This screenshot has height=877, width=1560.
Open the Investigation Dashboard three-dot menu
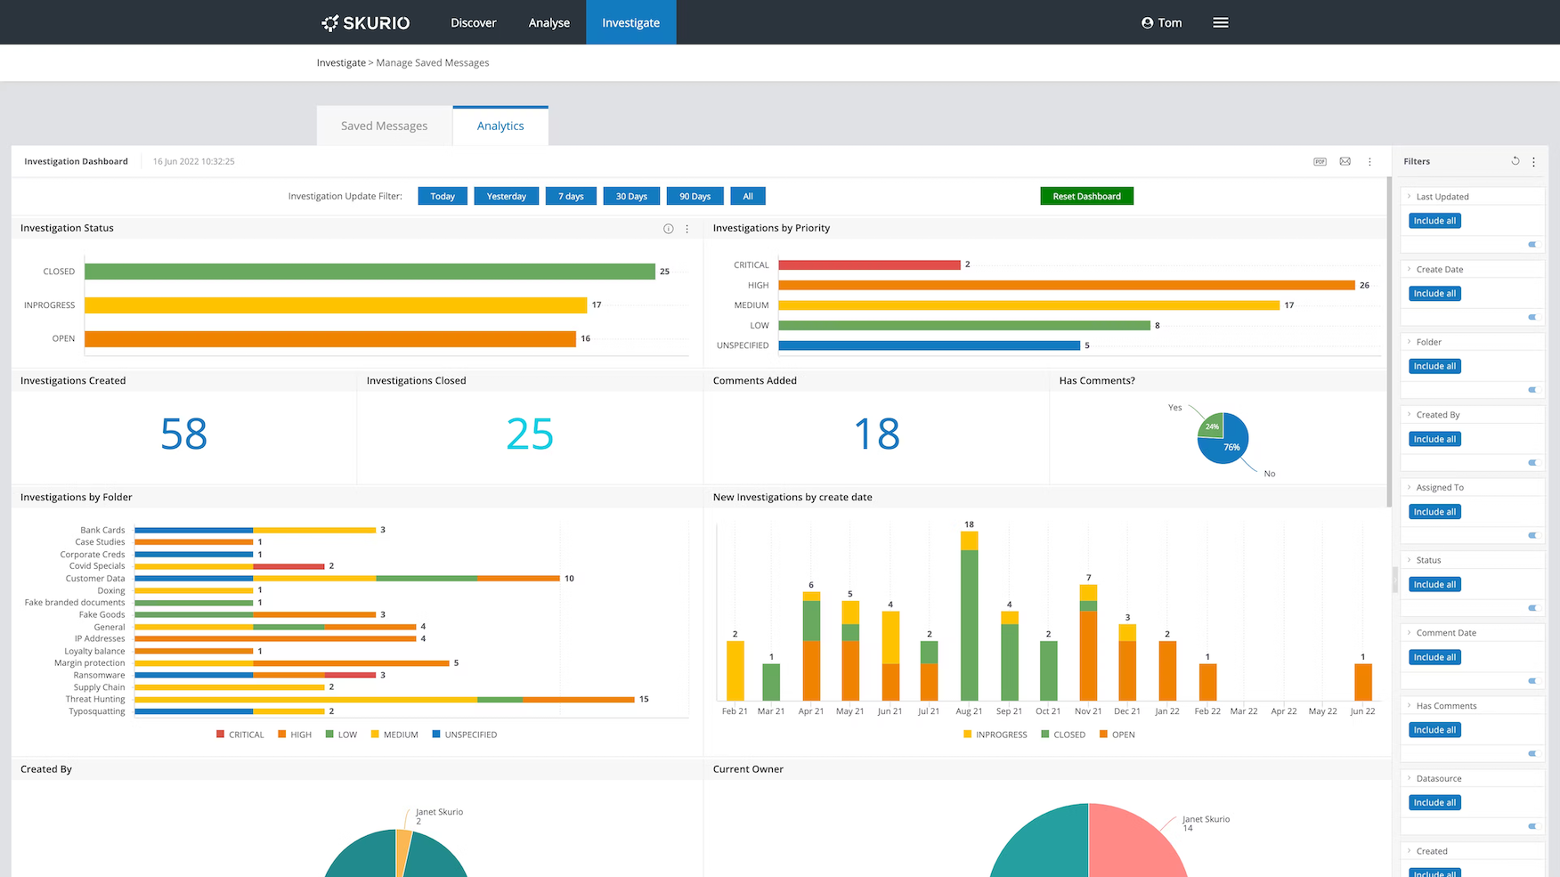pyautogui.click(x=1369, y=162)
